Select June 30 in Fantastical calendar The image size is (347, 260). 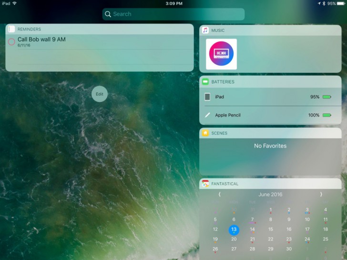click(289, 249)
